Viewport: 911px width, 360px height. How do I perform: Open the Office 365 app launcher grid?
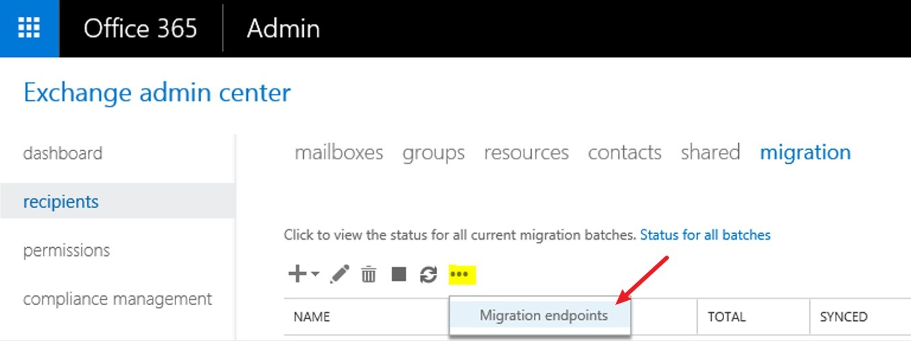click(29, 28)
